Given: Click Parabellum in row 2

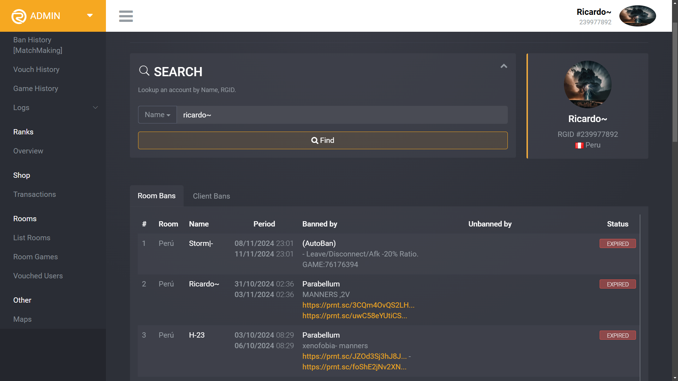Looking at the screenshot, I should tap(321, 284).
